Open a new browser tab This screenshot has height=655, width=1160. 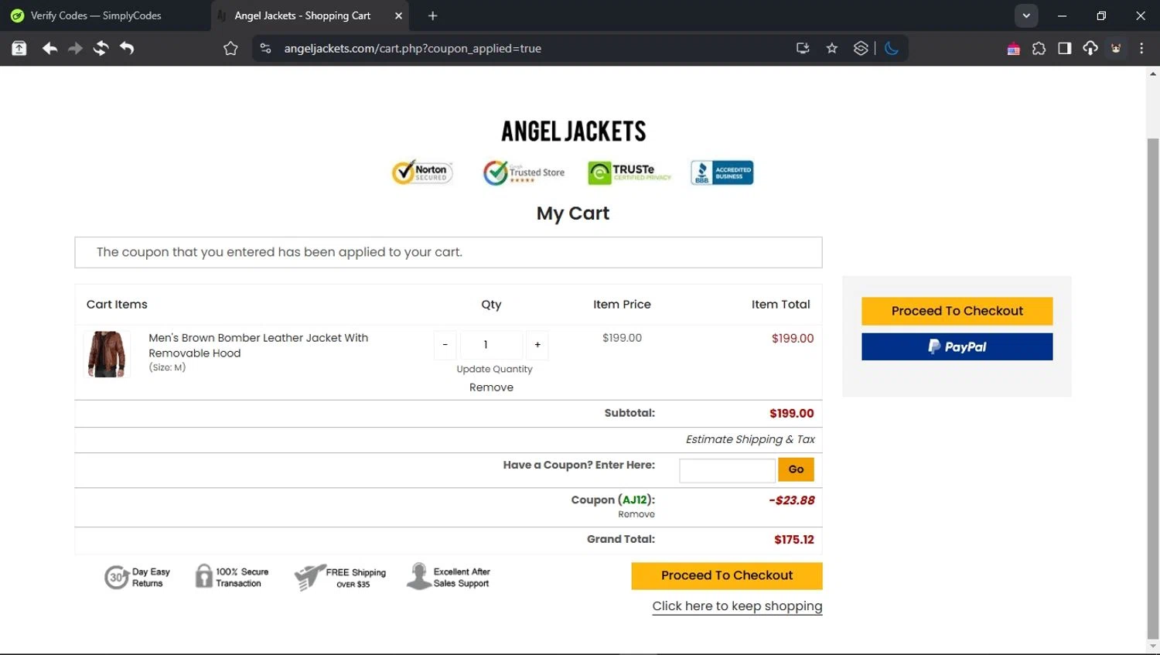coord(432,15)
